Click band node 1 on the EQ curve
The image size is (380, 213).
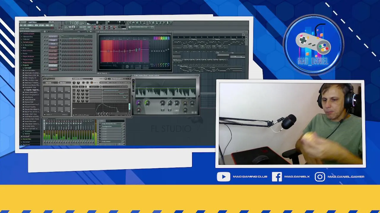point(108,51)
